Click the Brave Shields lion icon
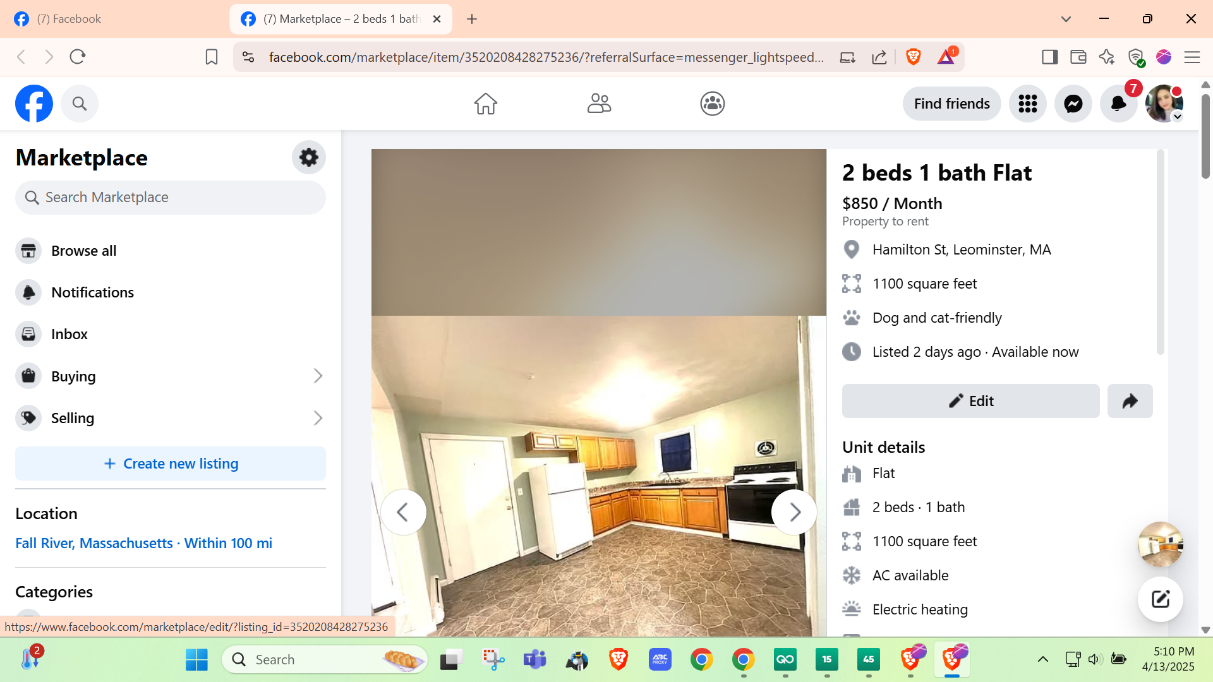Screen dimensions: 1213x682 point(913,57)
